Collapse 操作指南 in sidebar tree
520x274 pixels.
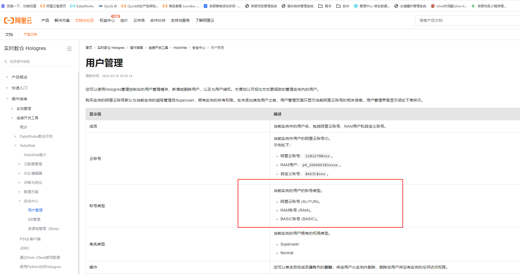tap(7, 99)
